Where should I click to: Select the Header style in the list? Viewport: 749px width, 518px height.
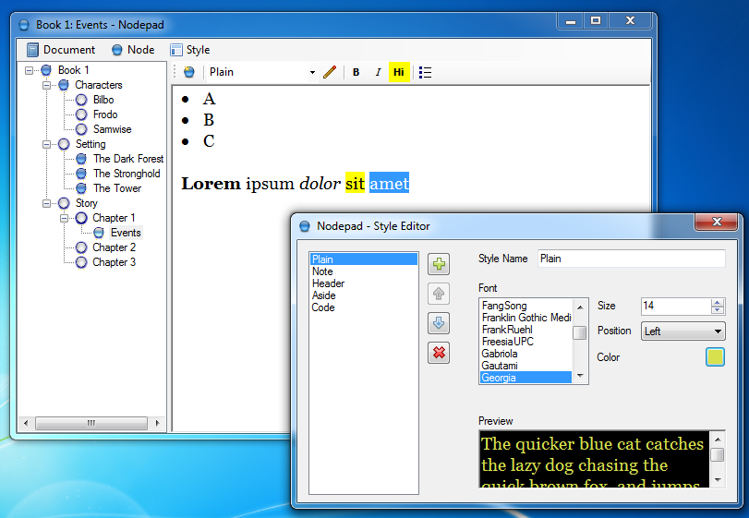point(328,283)
